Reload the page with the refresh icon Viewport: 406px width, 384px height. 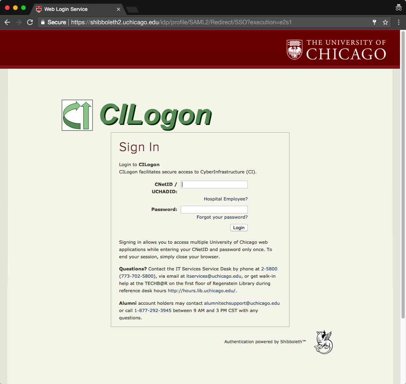30,22
